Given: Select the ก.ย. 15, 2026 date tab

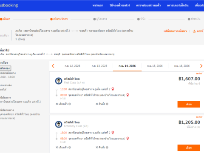Looking at the screenshot, I should pyautogui.click(x=155, y=66).
